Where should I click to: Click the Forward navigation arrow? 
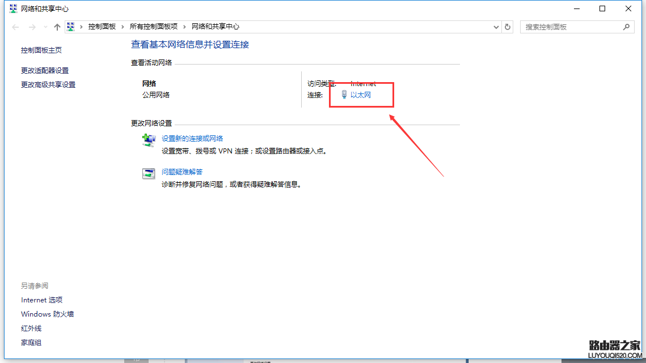32,27
